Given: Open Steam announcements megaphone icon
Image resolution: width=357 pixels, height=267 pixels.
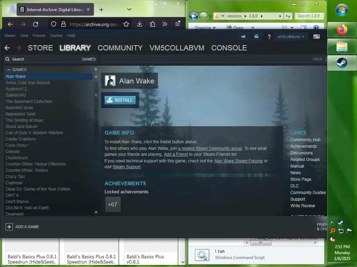Looking at the screenshot, I should 243,37.
